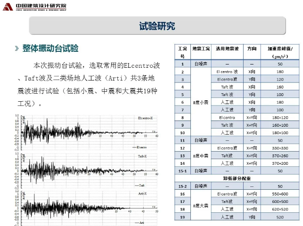Click the double-chevron bullet before 整体振动台试验

(17, 48)
